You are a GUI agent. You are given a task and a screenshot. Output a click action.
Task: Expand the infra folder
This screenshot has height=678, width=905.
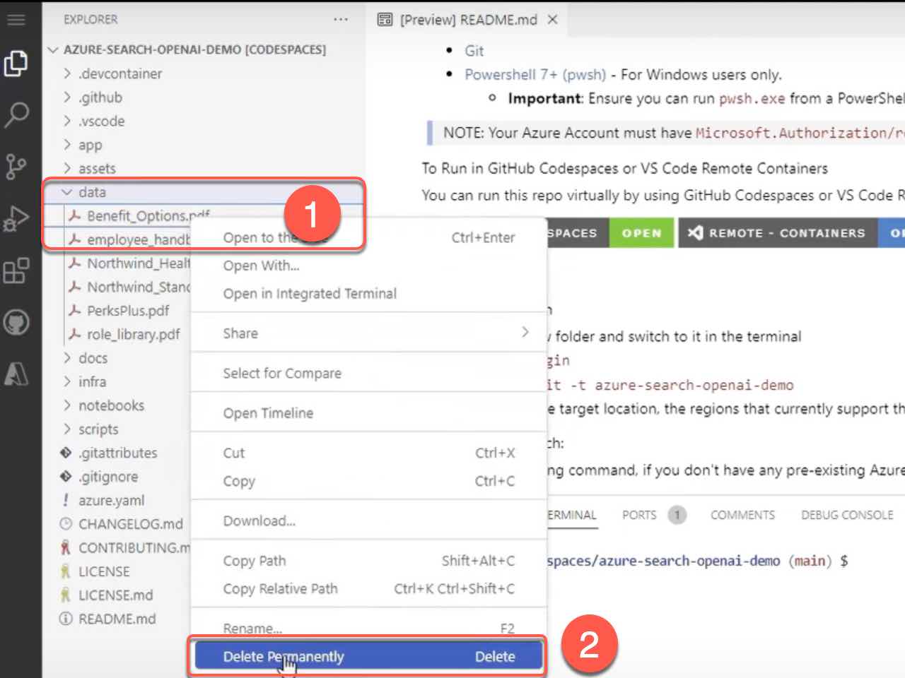pos(84,381)
